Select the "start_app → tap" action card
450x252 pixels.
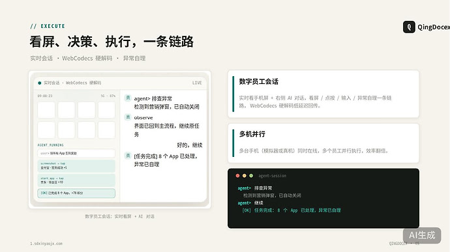click(76, 180)
